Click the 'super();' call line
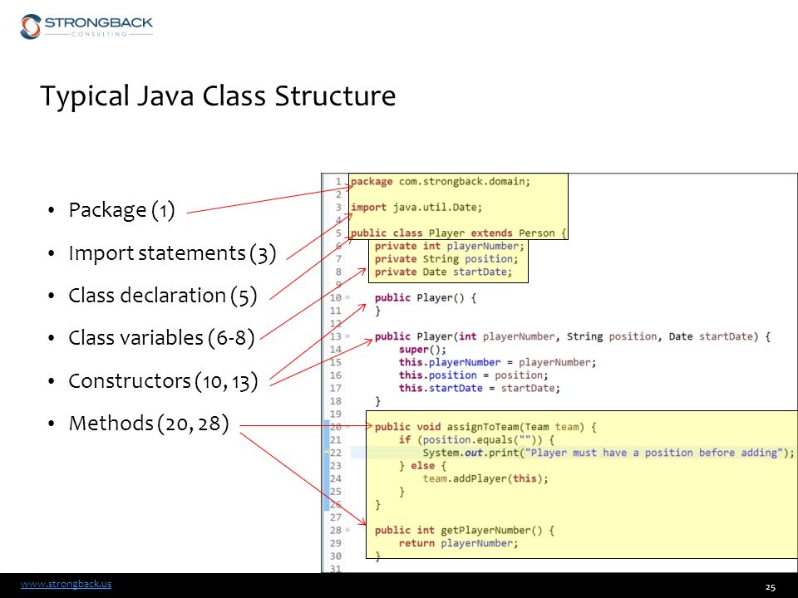 [x=422, y=350]
